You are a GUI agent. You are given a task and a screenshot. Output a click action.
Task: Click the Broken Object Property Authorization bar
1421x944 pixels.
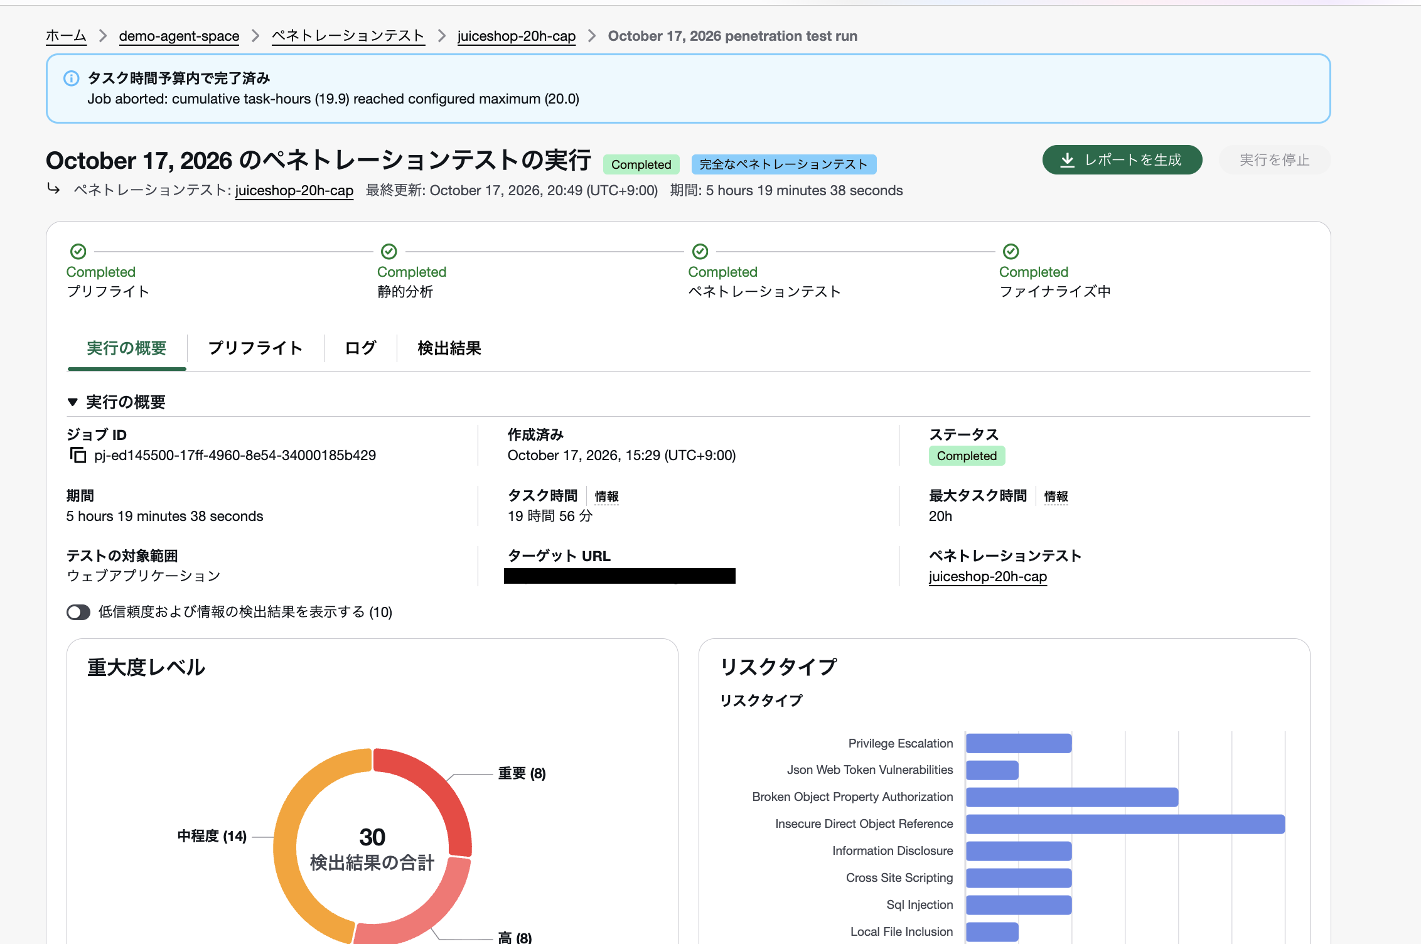1072,797
